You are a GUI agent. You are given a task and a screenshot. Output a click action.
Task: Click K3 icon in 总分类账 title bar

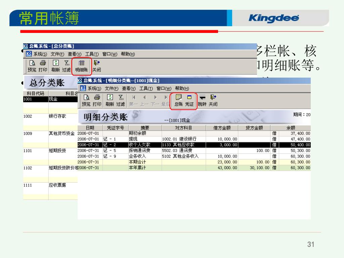pos(26,46)
